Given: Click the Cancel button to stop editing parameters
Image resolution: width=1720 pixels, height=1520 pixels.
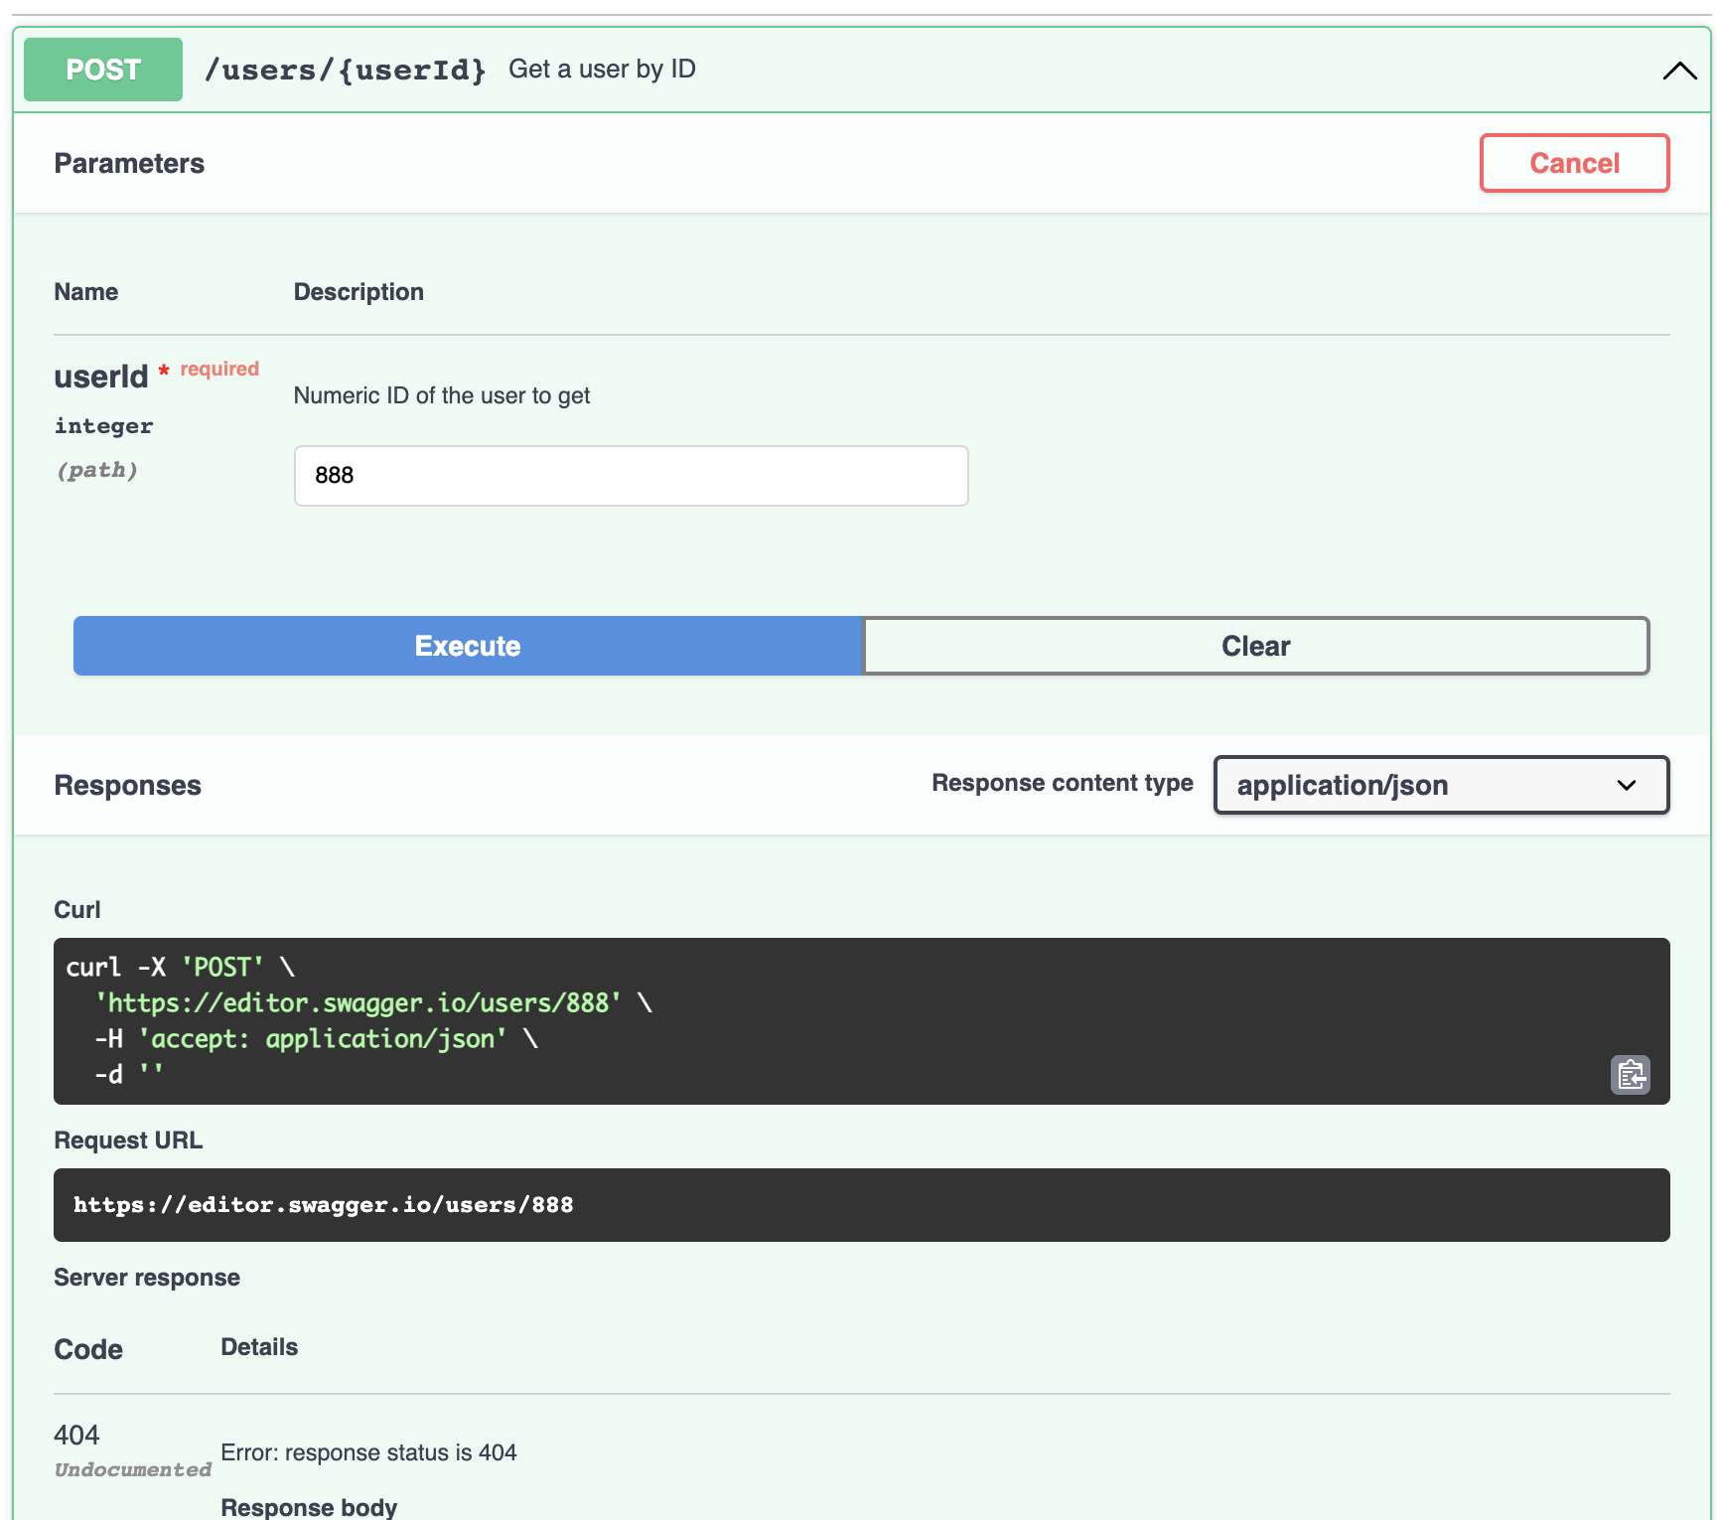Looking at the screenshot, I should coord(1573,163).
